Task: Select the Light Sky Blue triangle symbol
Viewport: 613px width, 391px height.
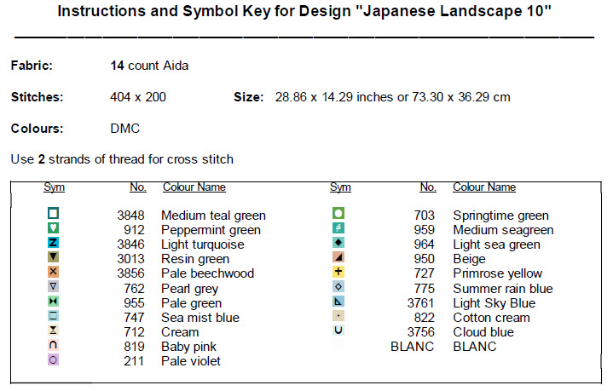Action: pos(338,302)
